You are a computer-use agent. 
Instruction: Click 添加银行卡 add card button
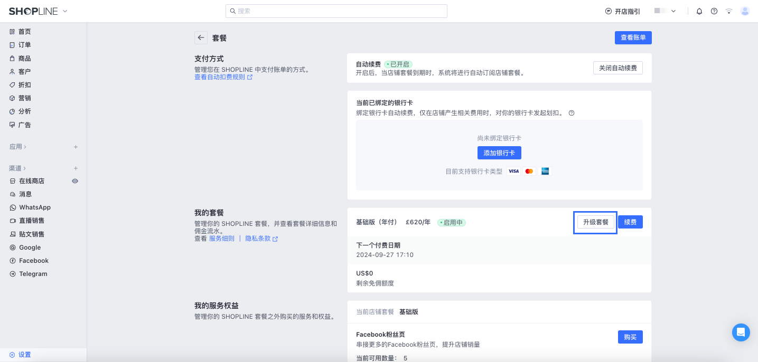coord(499,153)
